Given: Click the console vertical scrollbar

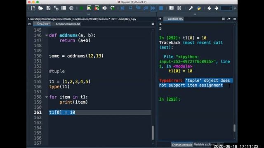Looking at the screenshot, I should 234,128.
